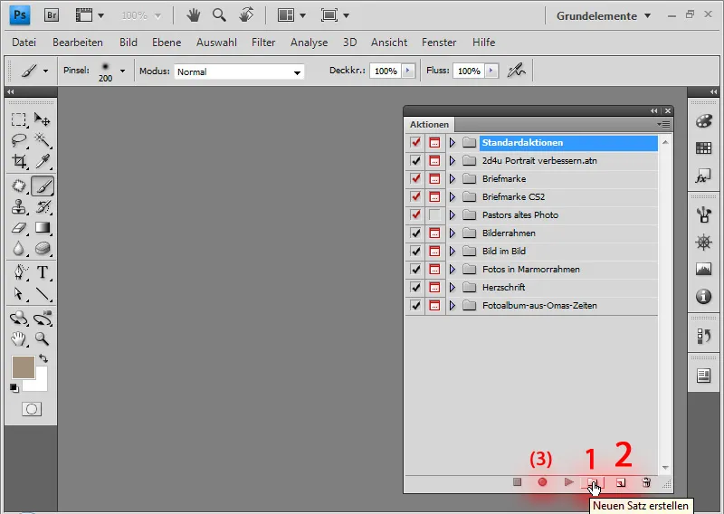This screenshot has width=724, height=514.
Task: Select the Eyedropper tool
Action: pyautogui.click(x=43, y=161)
